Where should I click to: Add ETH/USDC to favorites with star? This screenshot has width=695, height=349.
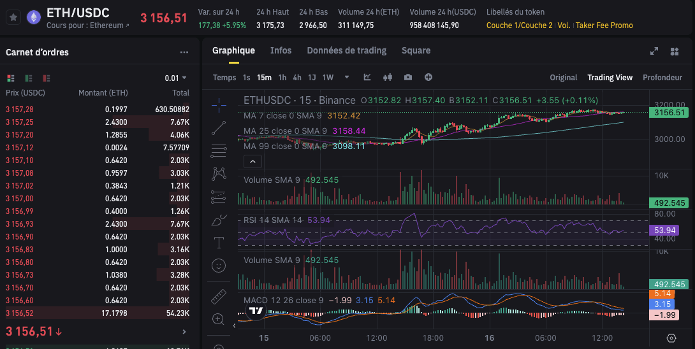13,18
